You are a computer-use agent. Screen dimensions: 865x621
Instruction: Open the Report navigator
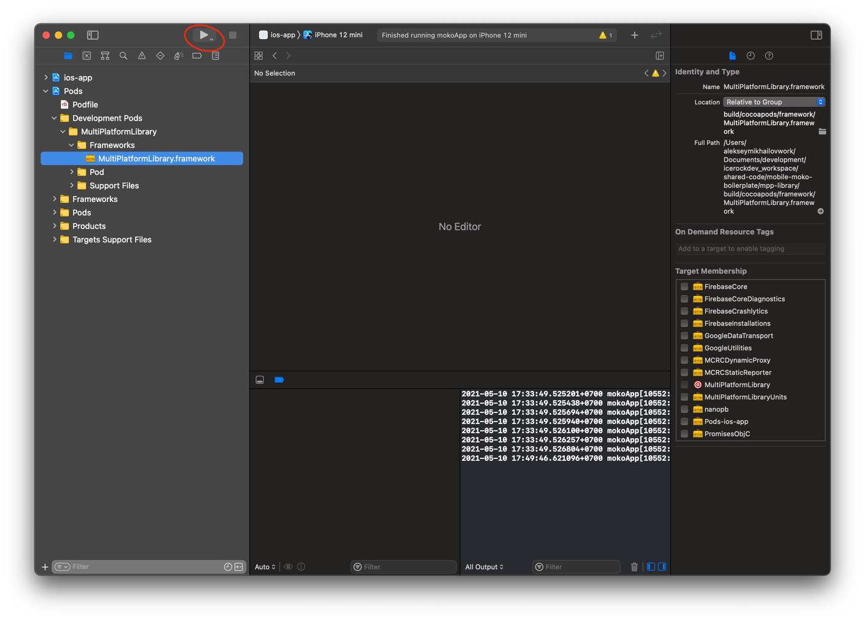point(215,56)
